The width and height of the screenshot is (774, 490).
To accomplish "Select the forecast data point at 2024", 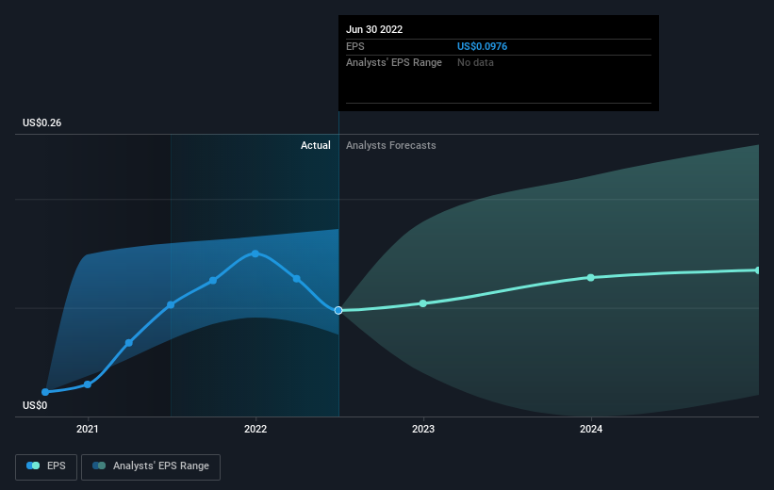I will point(590,278).
